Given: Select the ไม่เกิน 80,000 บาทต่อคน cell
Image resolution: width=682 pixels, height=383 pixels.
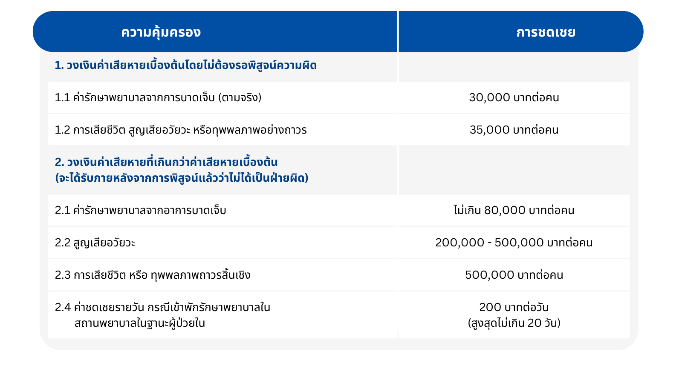Looking at the screenshot, I should (514, 210).
